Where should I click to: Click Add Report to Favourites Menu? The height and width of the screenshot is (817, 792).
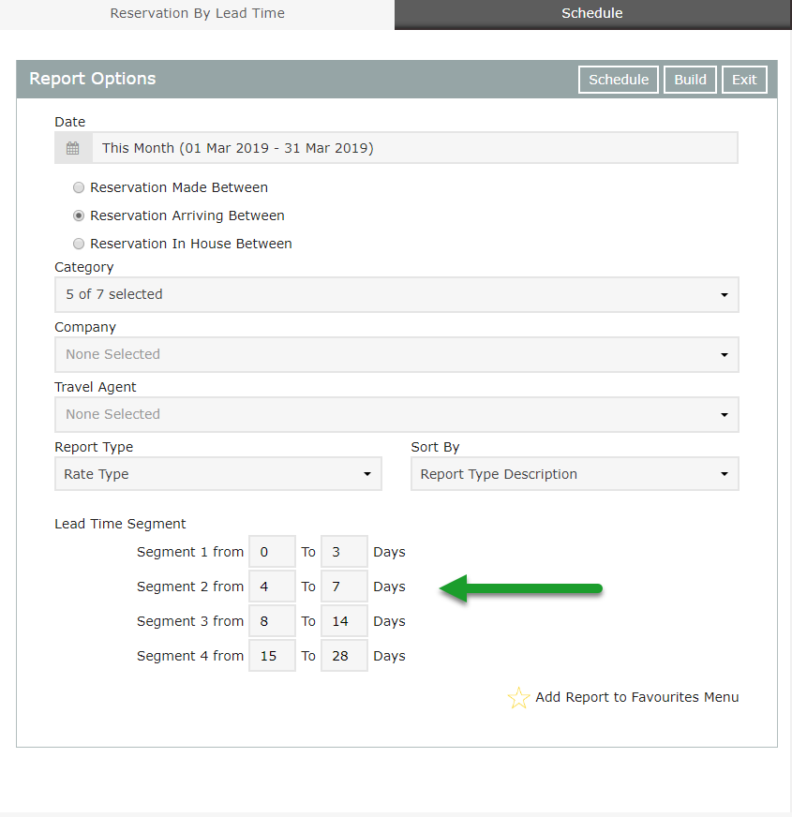pyautogui.click(x=637, y=697)
